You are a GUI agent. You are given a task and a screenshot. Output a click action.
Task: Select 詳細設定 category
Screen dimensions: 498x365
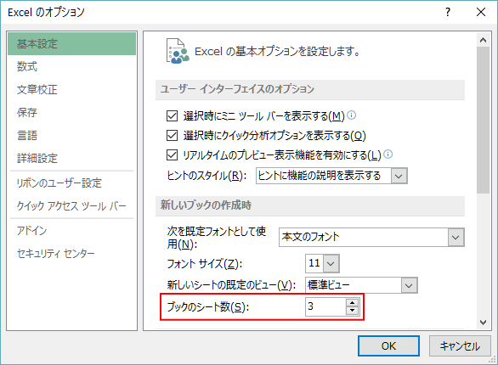(x=71, y=158)
